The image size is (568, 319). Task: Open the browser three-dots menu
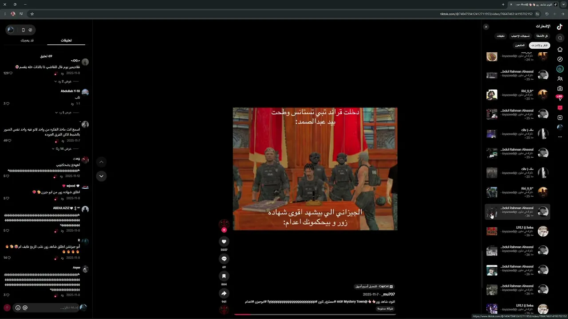[5, 14]
